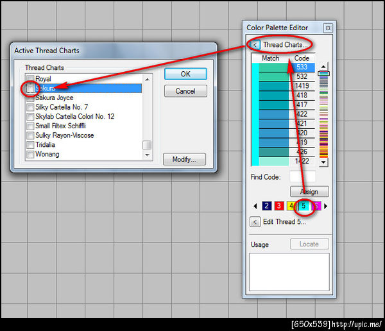Click the Usage list box
Viewport: 385px width, 331px height.
289,272
